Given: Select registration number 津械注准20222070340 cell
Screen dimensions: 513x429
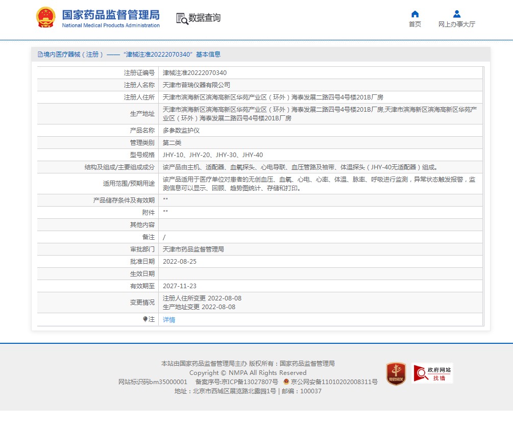Looking at the screenshot, I should [x=194, y=72].
